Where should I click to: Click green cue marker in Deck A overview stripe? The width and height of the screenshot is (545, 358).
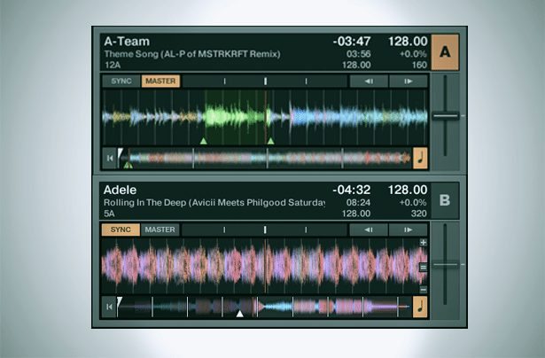[128, 166]
